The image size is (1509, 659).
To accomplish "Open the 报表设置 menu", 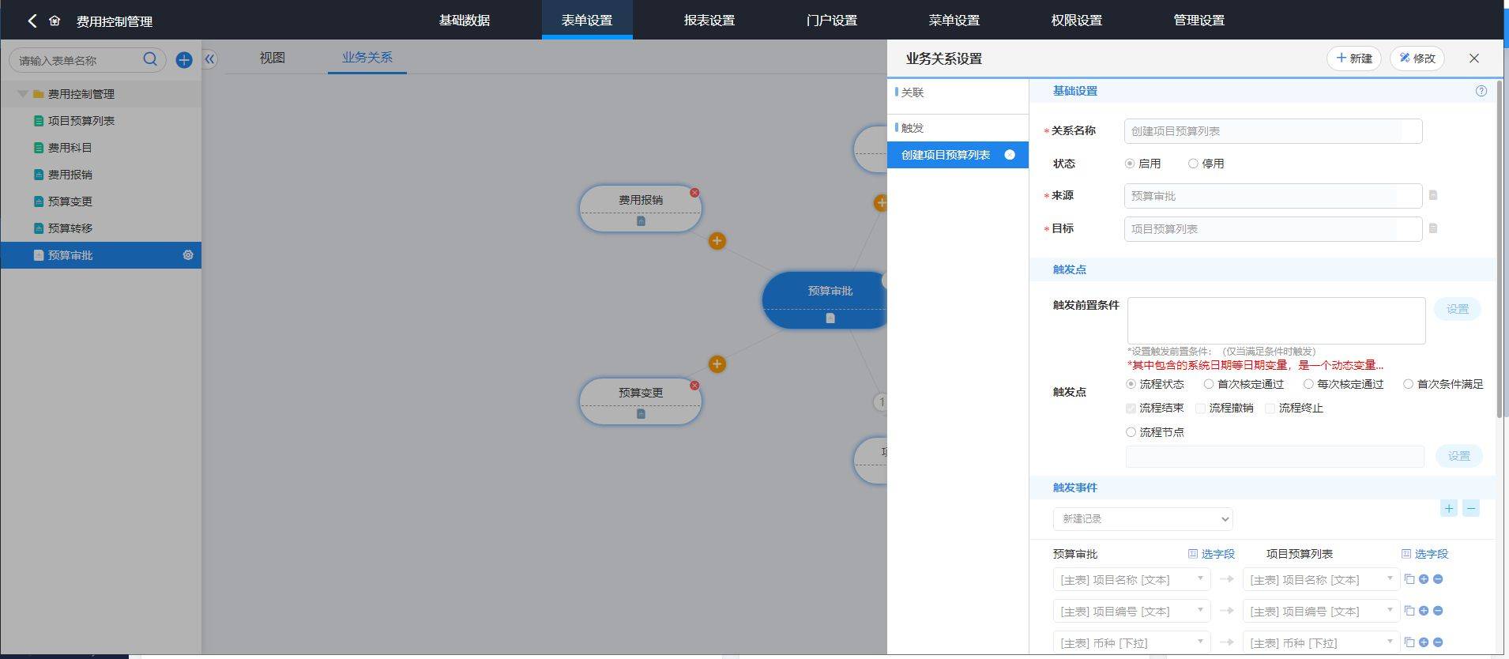I will coord(709,21).
